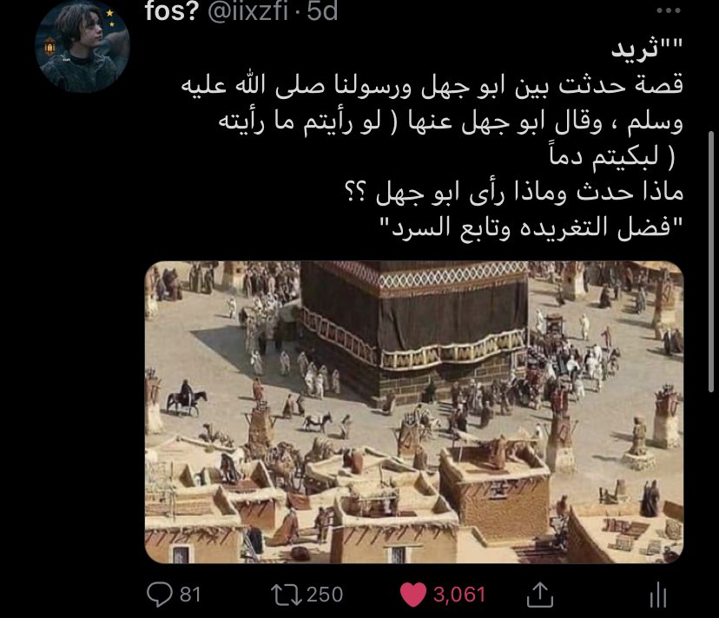Click the 5d timestamp

[322, 11]
